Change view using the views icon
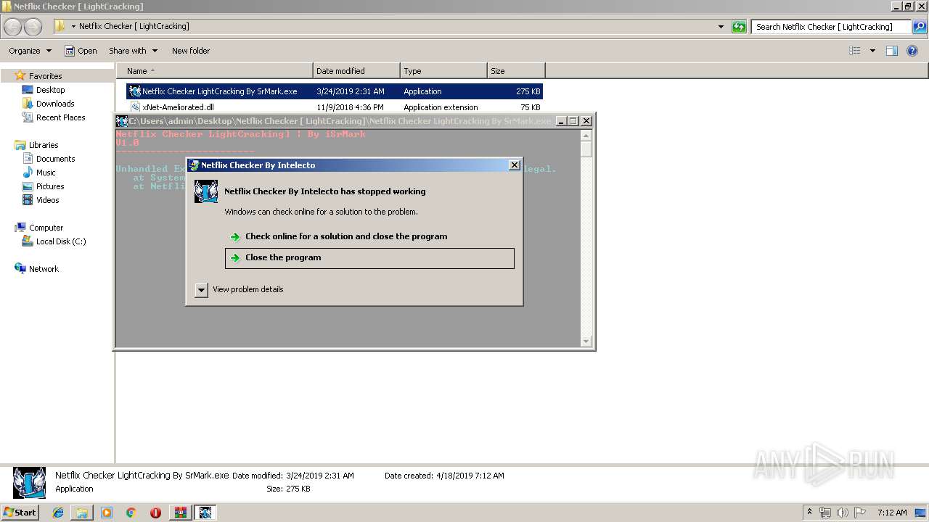The image size is (929, 522). pos(855,51)
